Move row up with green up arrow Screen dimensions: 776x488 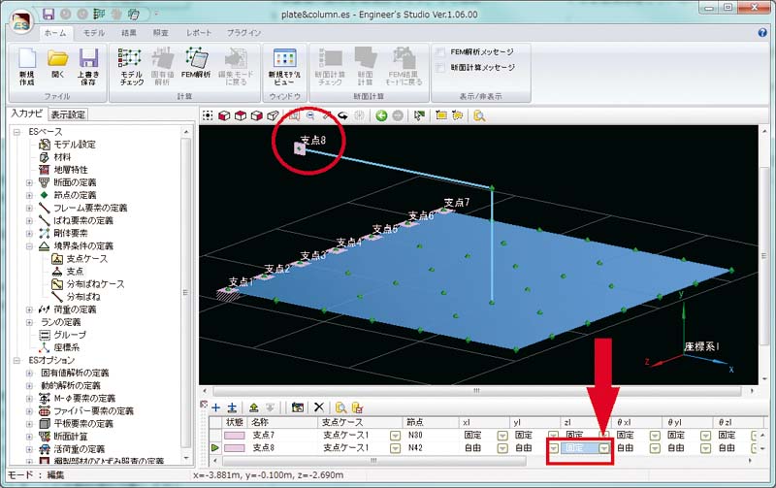pos(254,407)
